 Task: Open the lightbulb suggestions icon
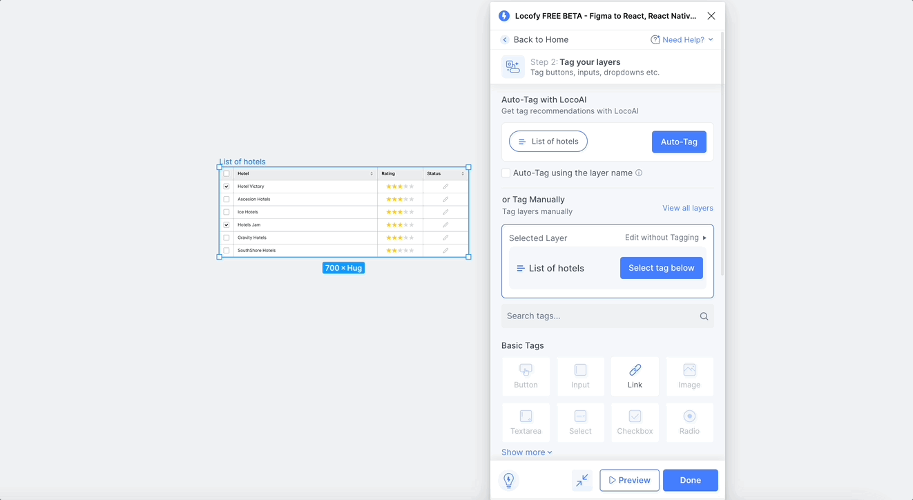pos(509,480)
